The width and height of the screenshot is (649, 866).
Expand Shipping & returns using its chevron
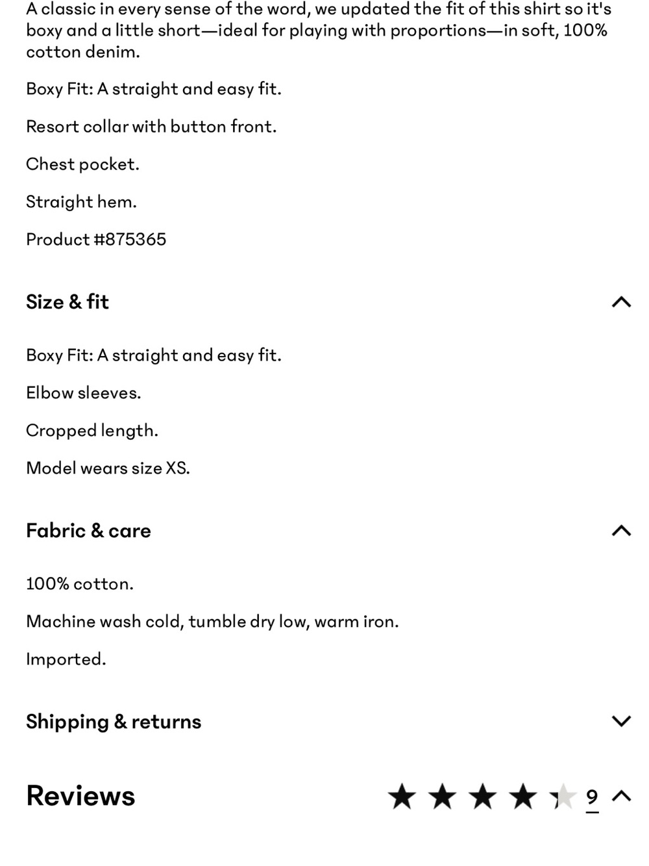click(x=621, y=721)
